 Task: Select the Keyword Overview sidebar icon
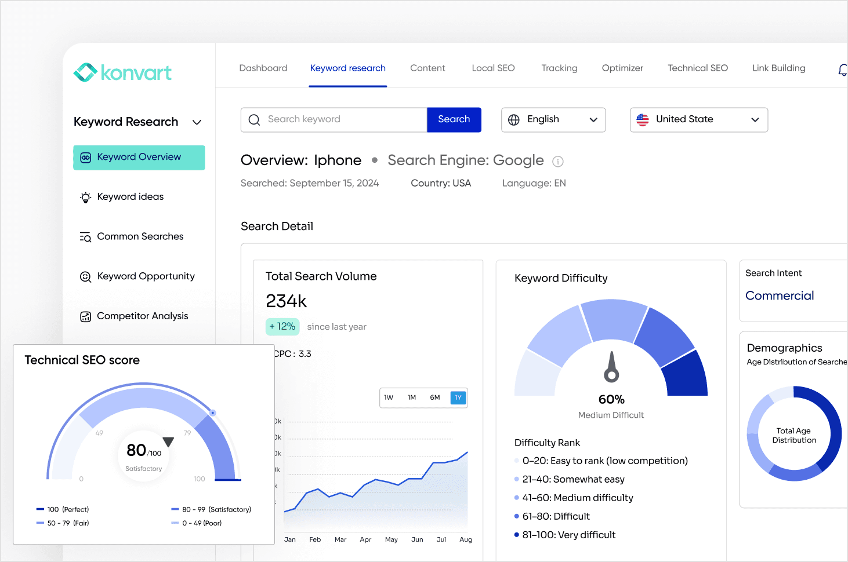click(85, 157)
